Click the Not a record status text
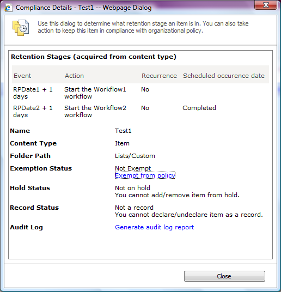Viewport: 281px width, 292px height. (134, 208)
